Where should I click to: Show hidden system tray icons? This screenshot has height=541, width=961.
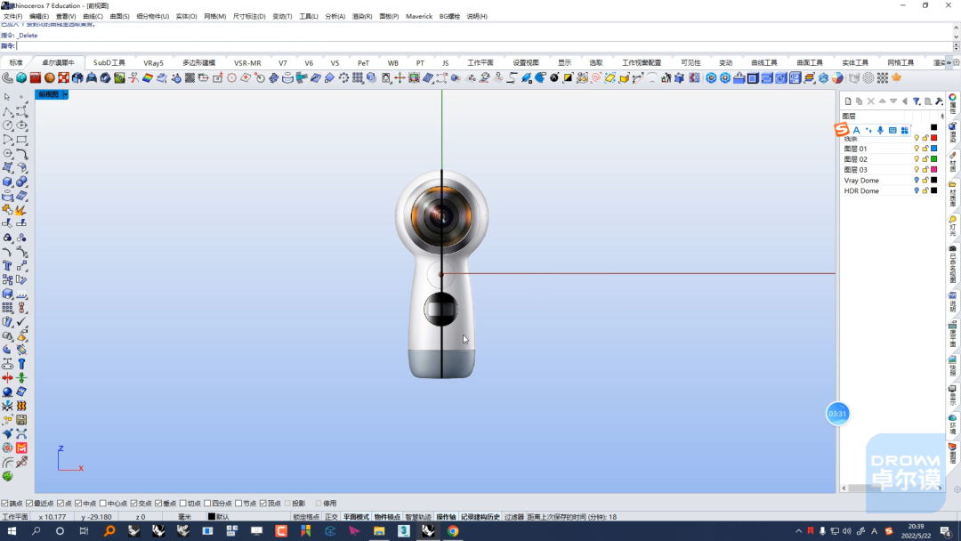point(798,531)
